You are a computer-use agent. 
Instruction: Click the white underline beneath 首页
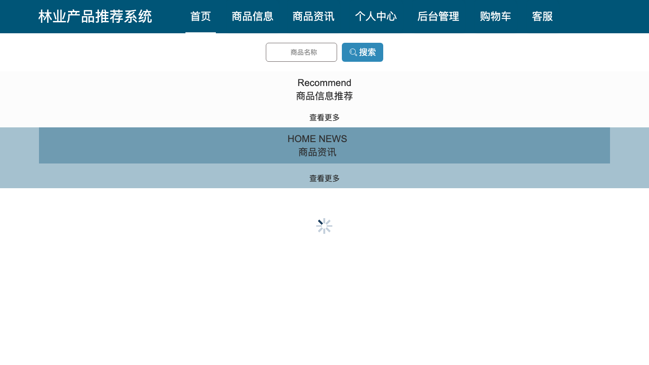coord(201,32)
